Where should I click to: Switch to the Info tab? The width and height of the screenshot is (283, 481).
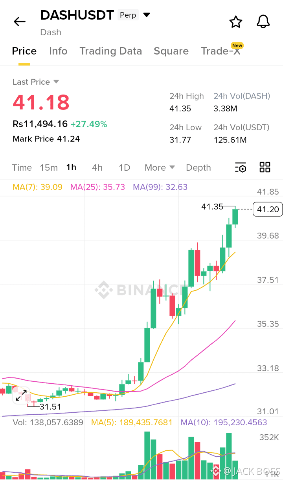pos(58,51)
